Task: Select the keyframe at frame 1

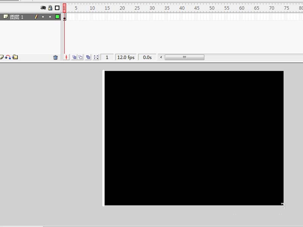Action: coord(64,17)
